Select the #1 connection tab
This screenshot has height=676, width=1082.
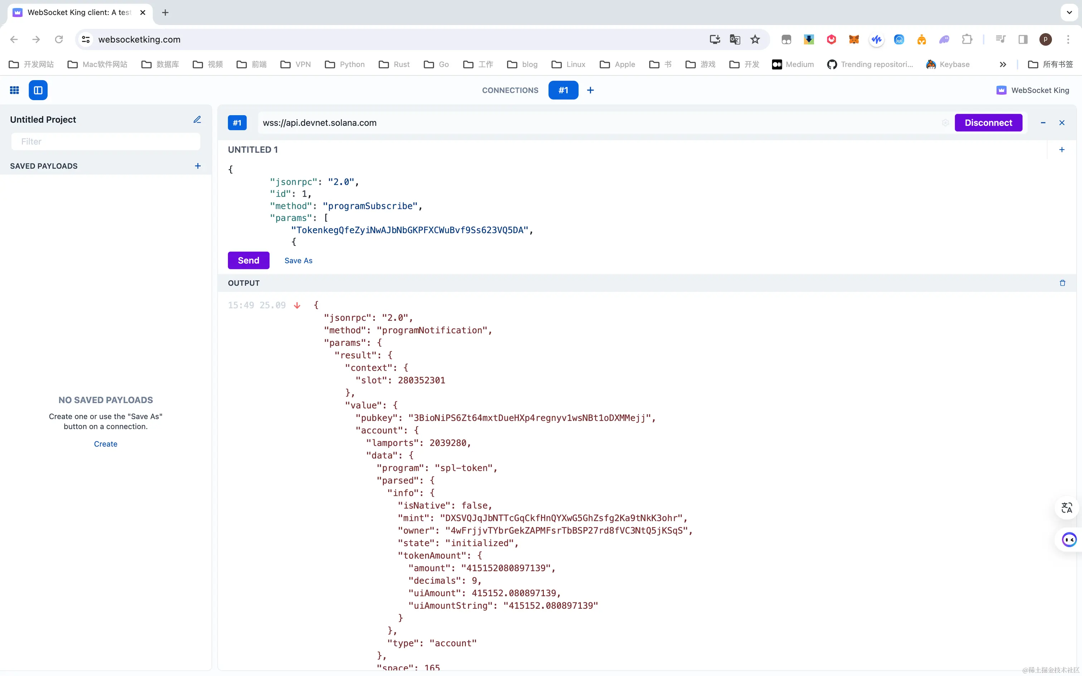pos(563,90)
